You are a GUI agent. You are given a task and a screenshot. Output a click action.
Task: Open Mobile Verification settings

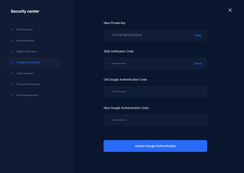pyautogui.click(x=26, y=52)
